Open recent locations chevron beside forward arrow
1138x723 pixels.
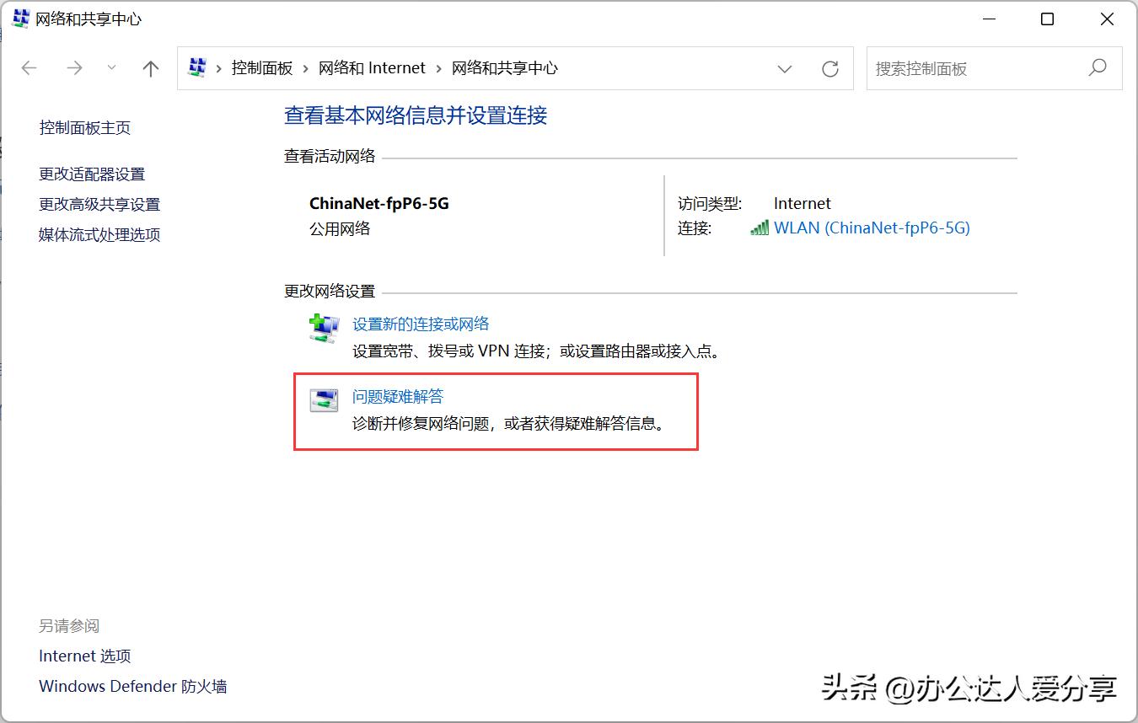tap(112, 68)
